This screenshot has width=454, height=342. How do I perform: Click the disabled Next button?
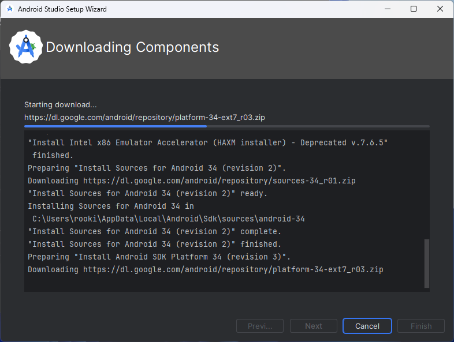coord(314,326)
